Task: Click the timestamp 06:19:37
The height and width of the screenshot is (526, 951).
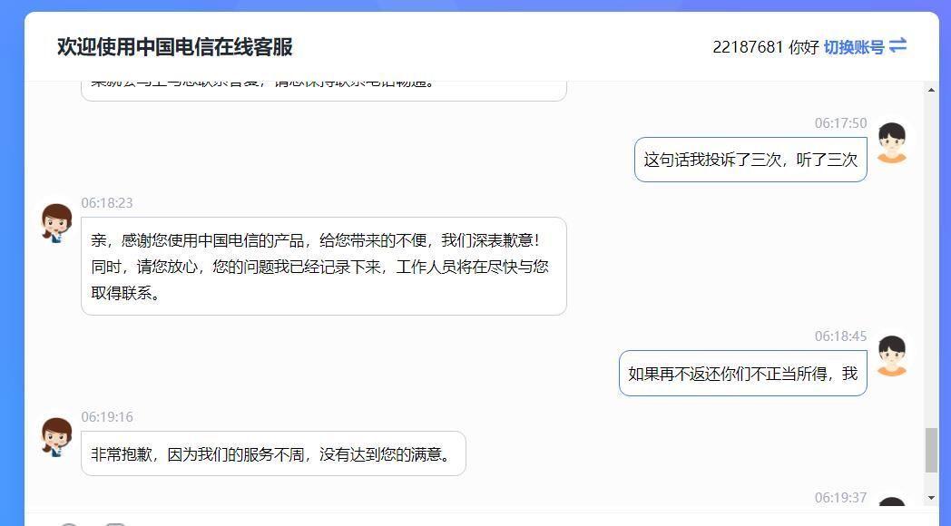Action: tap(840, 498)
